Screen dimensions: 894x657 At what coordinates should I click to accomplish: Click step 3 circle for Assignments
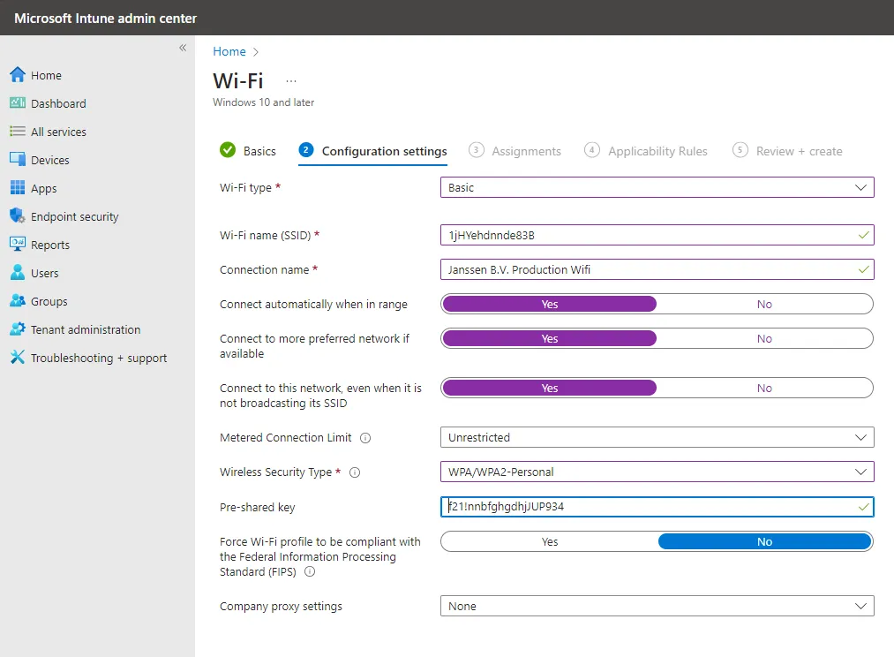point(476,150)
